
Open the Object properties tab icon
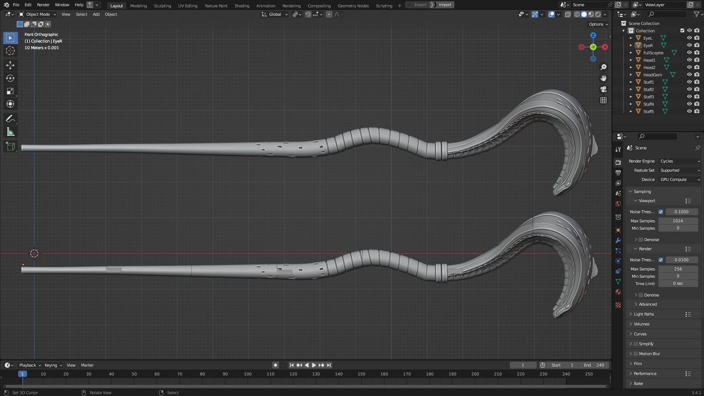click(x=618, y=230)
